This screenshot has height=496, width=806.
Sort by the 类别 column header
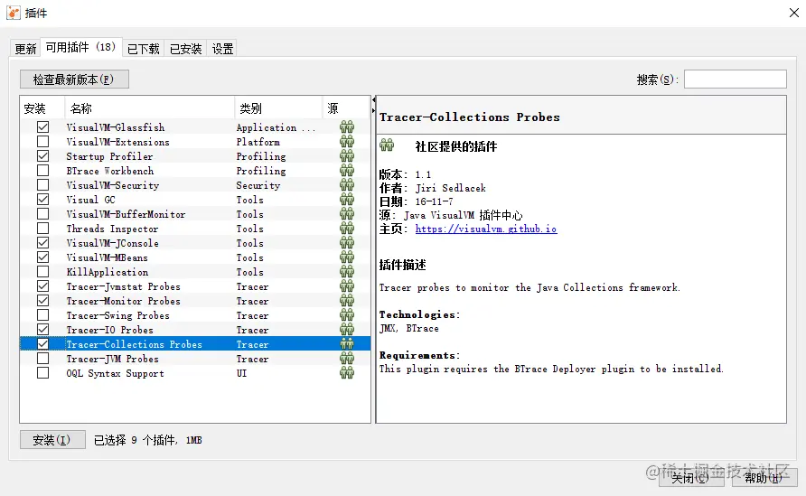[278, 108]
